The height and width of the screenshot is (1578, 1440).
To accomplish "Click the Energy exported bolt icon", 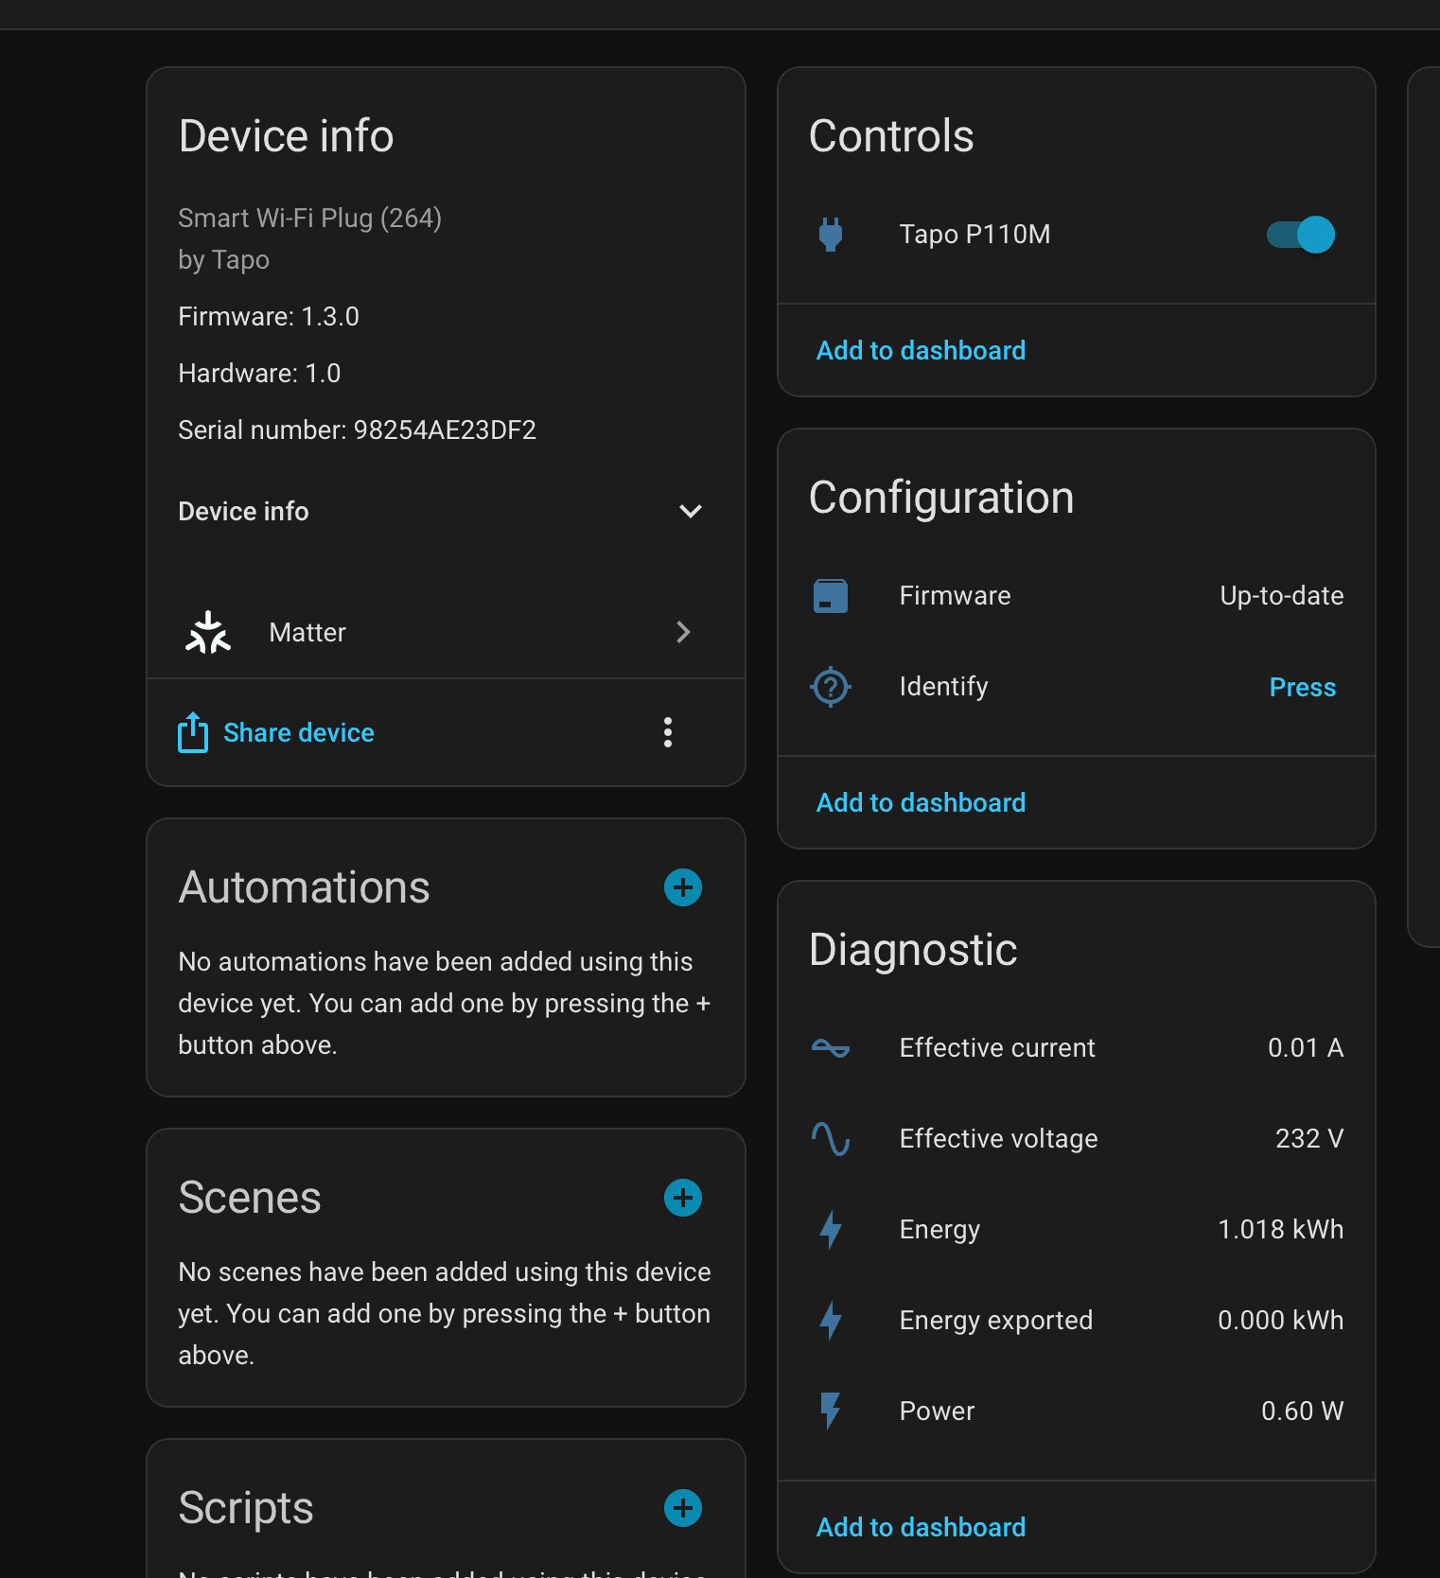I will [831, 1321].
